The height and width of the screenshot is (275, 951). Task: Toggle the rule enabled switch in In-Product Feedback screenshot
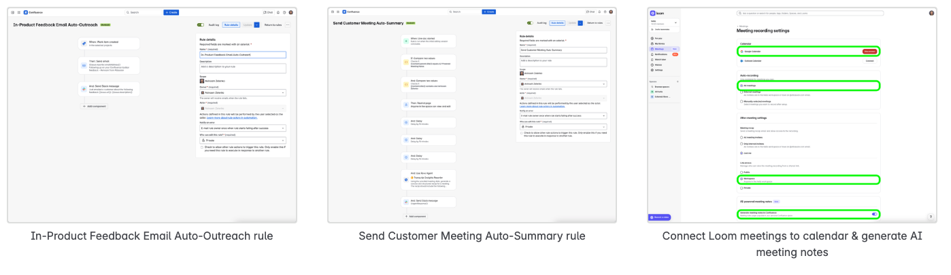pyautogui.click(x=201, y=24)
